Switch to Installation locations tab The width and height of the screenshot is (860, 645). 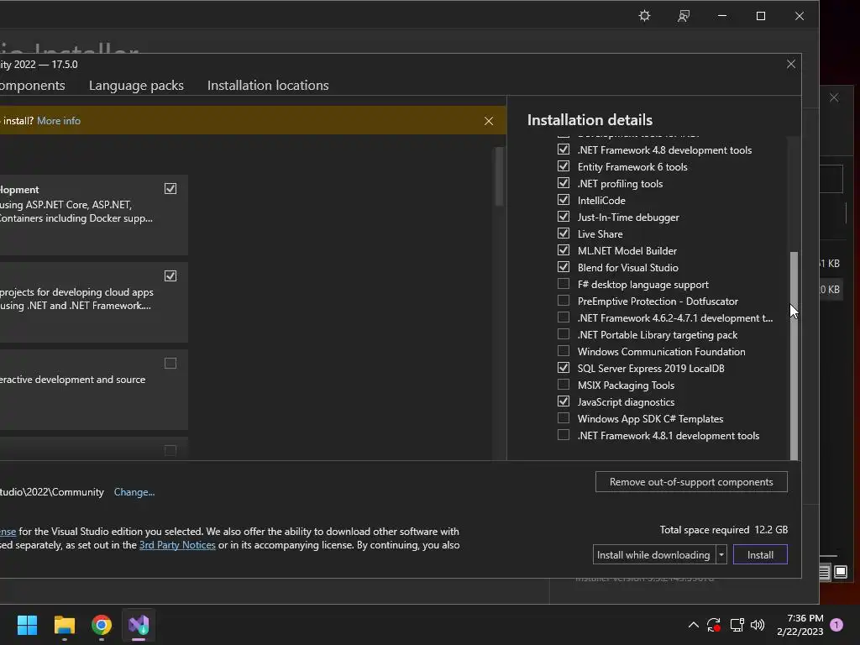pyautogui.click(x=268, y=86)
